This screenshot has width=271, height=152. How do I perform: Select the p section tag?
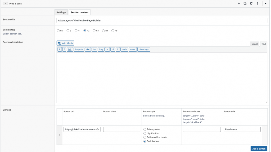click(68, 31)
